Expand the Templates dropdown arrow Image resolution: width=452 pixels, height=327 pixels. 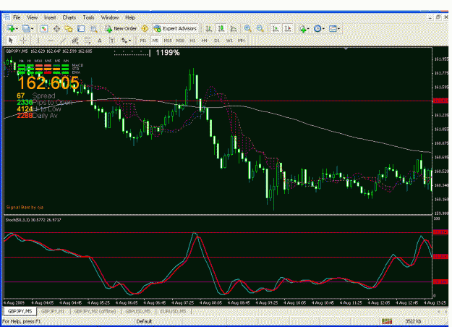click(x=338, y=28)
